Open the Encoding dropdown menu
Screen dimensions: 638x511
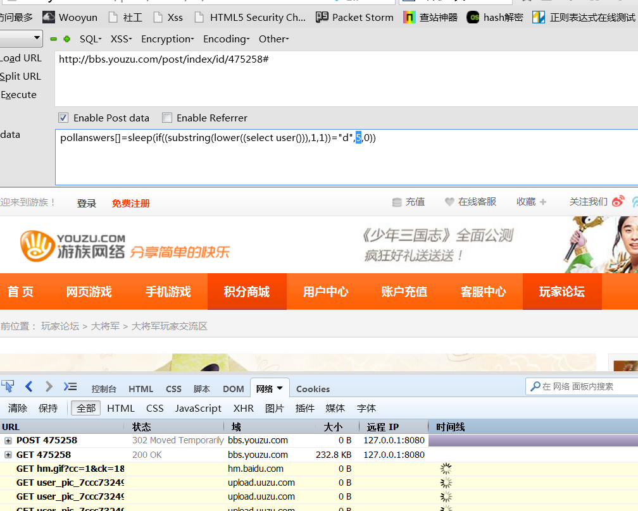coord(226,39)
